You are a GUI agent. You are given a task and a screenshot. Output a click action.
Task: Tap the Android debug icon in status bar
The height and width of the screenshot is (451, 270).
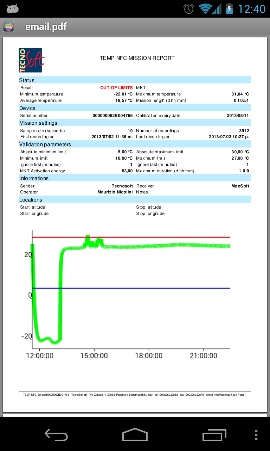(x=12, y=9)
